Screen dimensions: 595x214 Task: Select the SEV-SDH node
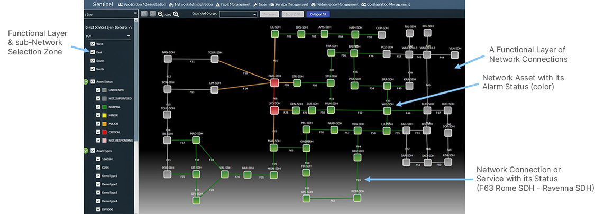(196, 200)
